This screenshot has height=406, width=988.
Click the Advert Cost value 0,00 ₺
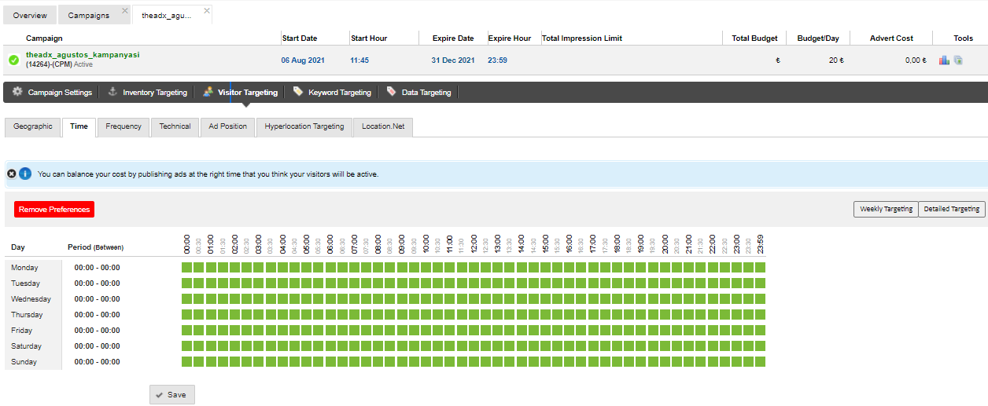tap(916, 60)
